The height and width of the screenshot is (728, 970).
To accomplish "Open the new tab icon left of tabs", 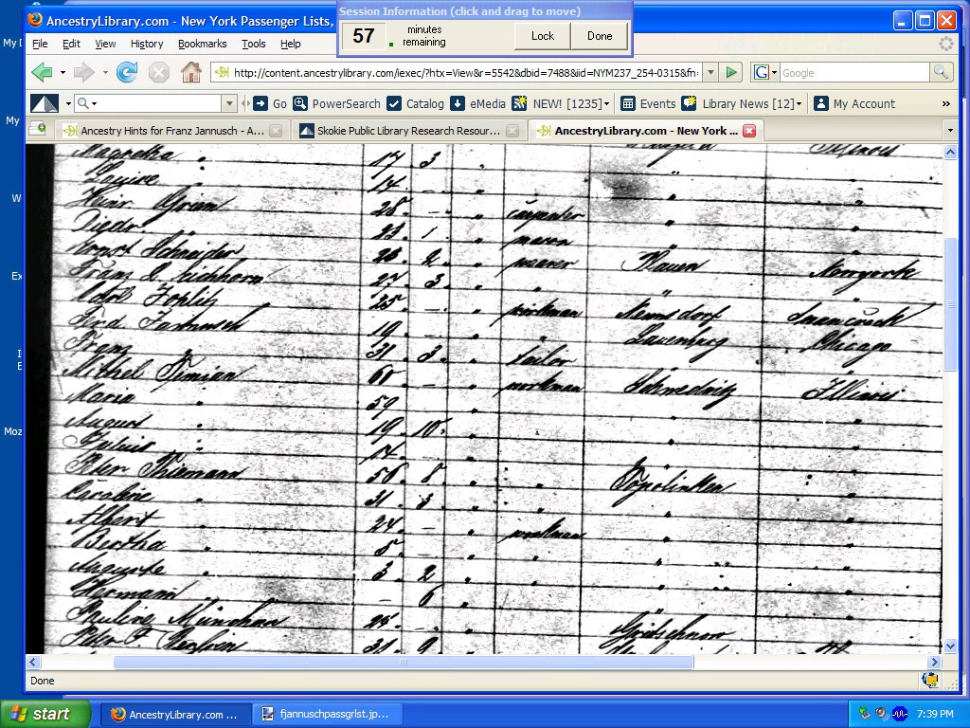I will point(38,130).
